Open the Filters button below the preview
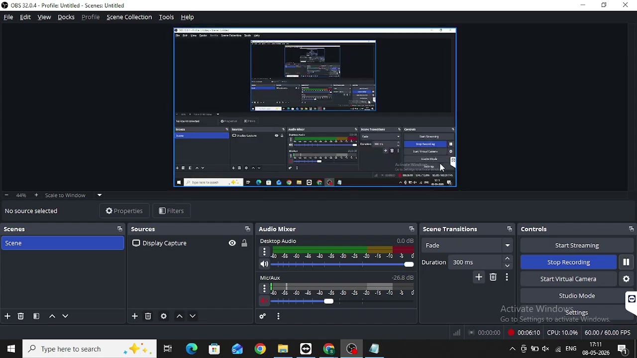Viewport: 637px width, 358px height. click(171, 211)
